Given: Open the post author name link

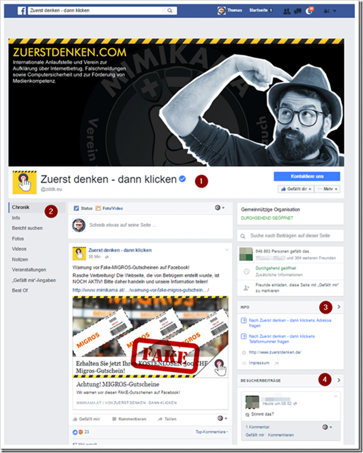Looking at the screenshot, I should (120, 250).
